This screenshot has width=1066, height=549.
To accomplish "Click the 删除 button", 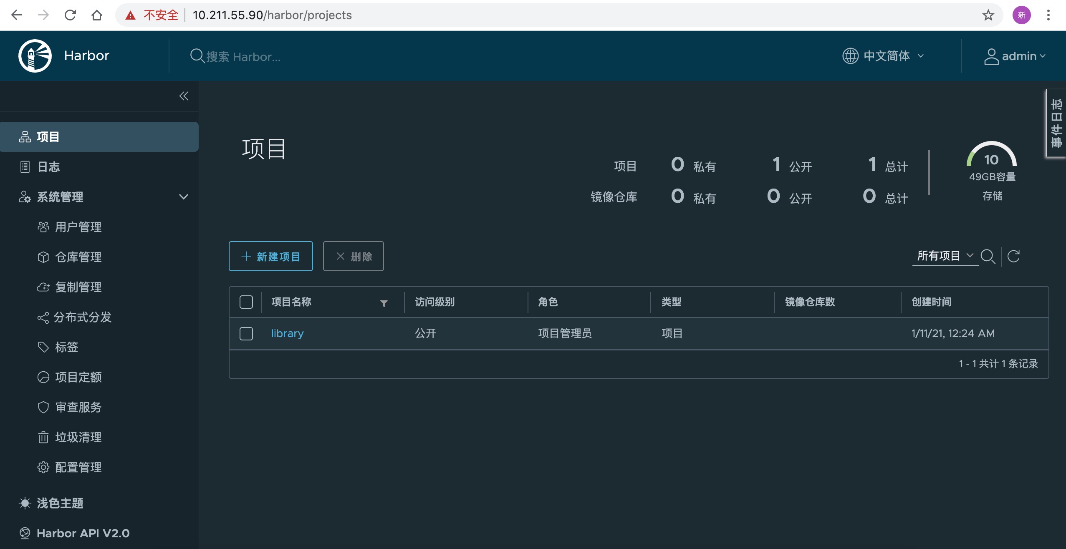I will point(354,256).
